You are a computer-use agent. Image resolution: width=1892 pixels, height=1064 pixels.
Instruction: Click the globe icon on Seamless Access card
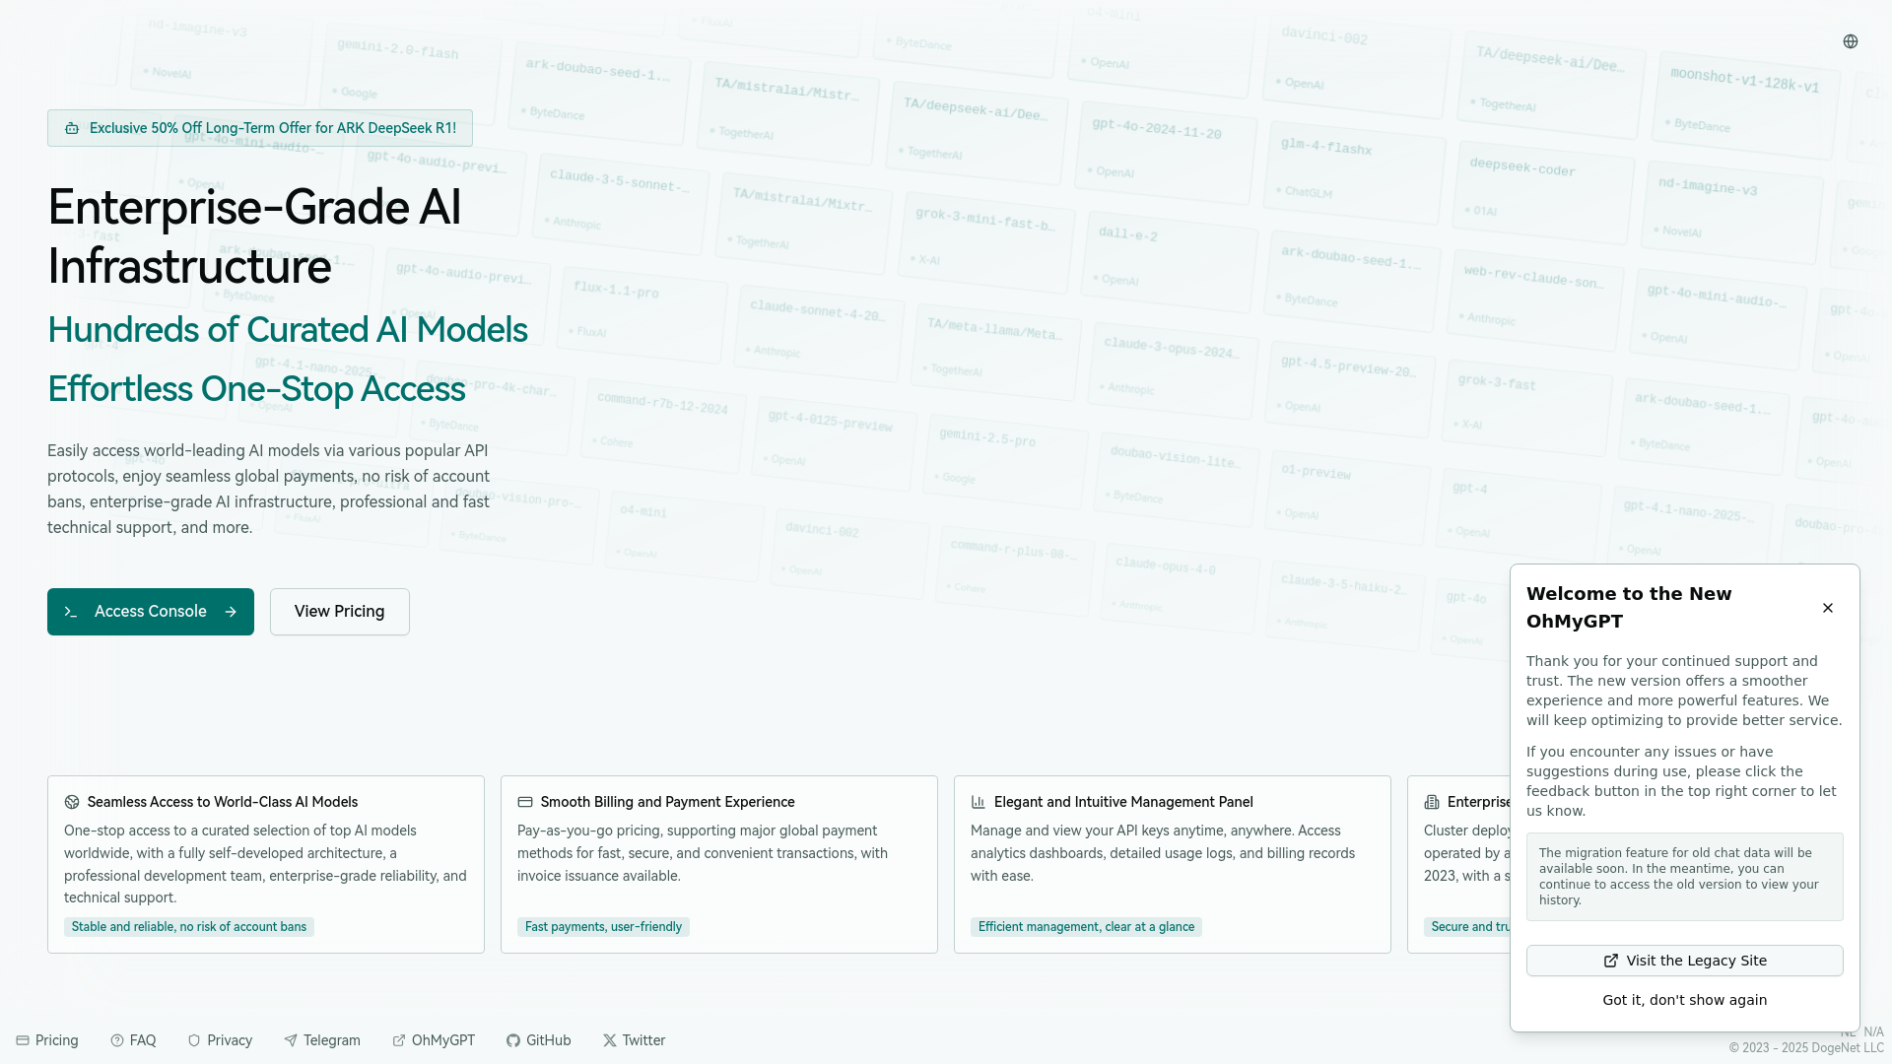(x=72, y=802)
